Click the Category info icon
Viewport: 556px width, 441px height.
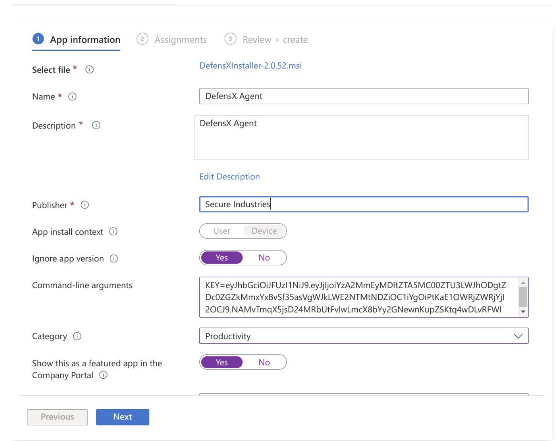(x=77, y=336)
